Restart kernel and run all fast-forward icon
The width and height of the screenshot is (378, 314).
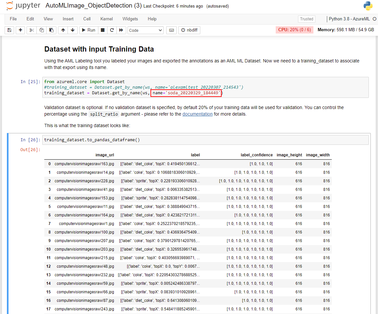[x=121, y=30]
